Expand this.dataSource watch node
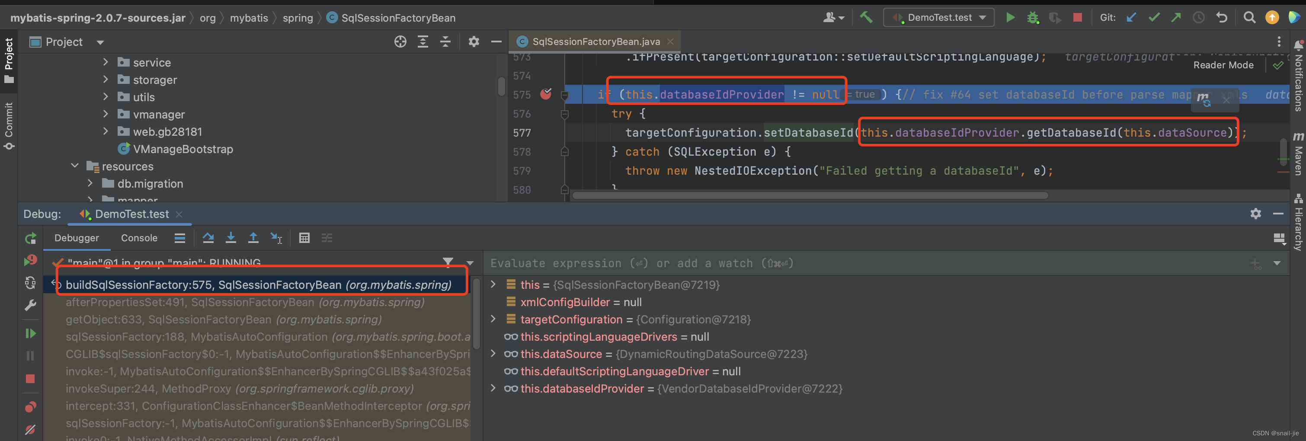 pos(493,353)
